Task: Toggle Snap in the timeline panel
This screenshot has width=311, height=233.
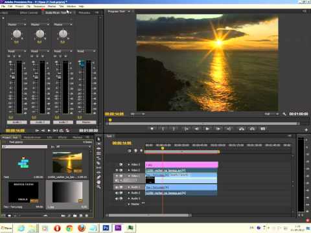Action: point(129,151)
